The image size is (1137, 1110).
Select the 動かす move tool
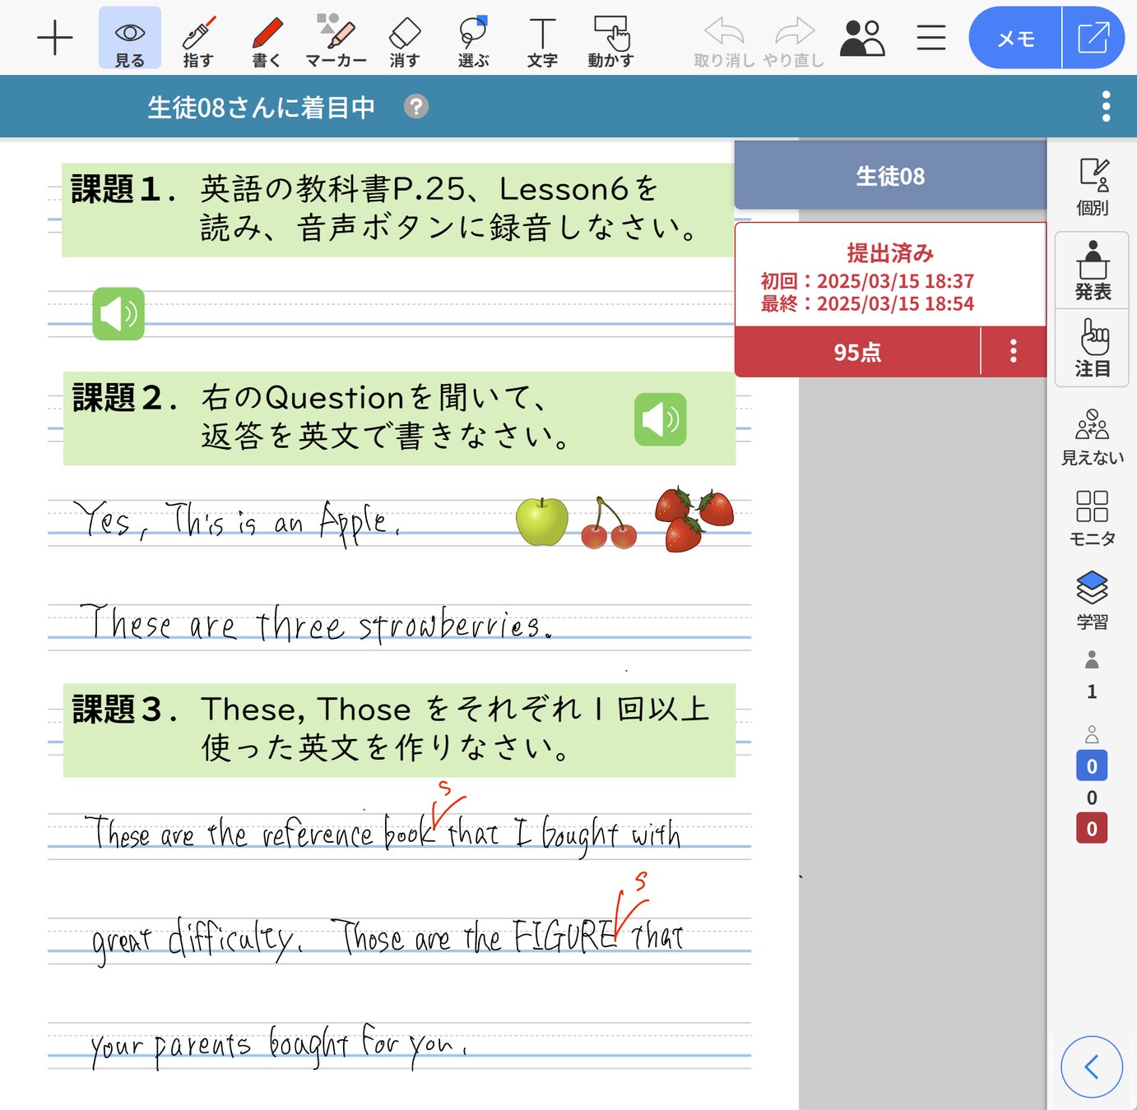610,41
